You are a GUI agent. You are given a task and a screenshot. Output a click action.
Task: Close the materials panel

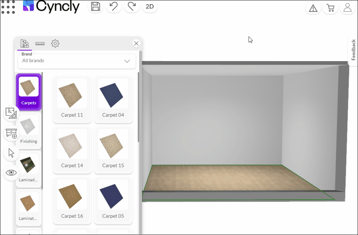point(136,43)
